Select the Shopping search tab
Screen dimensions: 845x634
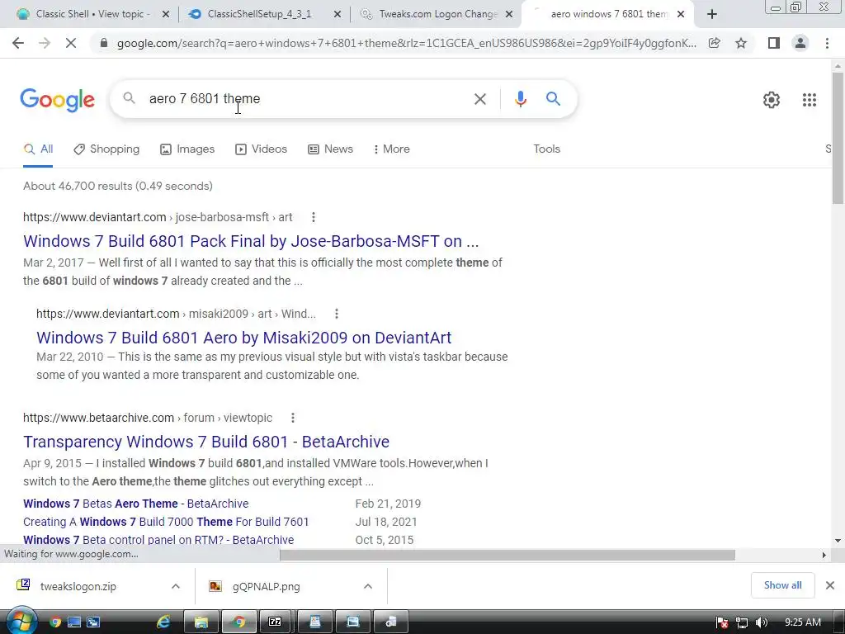(106, 149)
